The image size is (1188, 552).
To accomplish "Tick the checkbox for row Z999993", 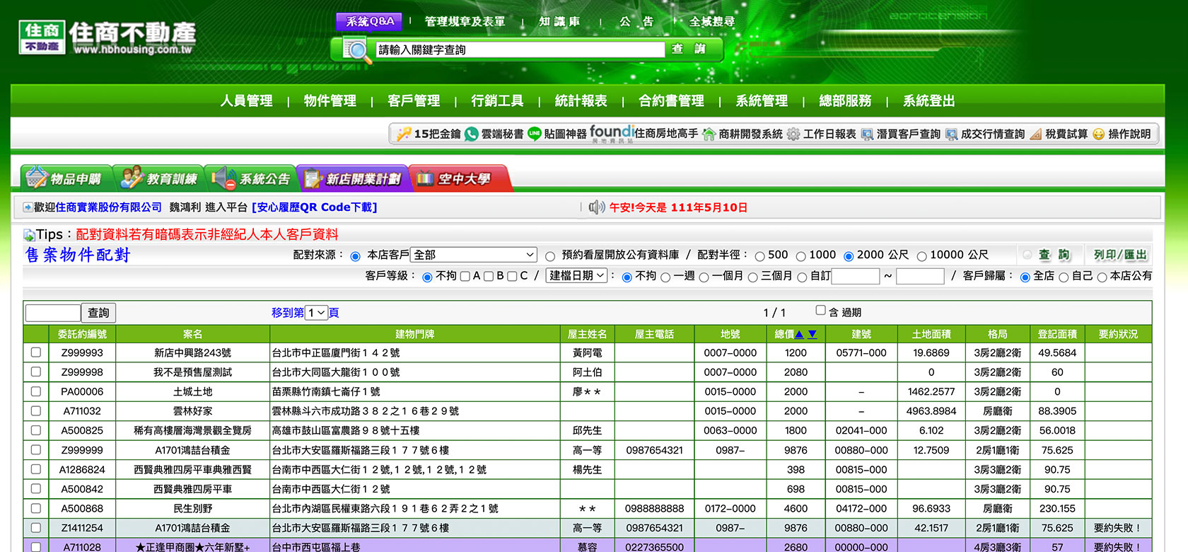I will pos(36,352).
